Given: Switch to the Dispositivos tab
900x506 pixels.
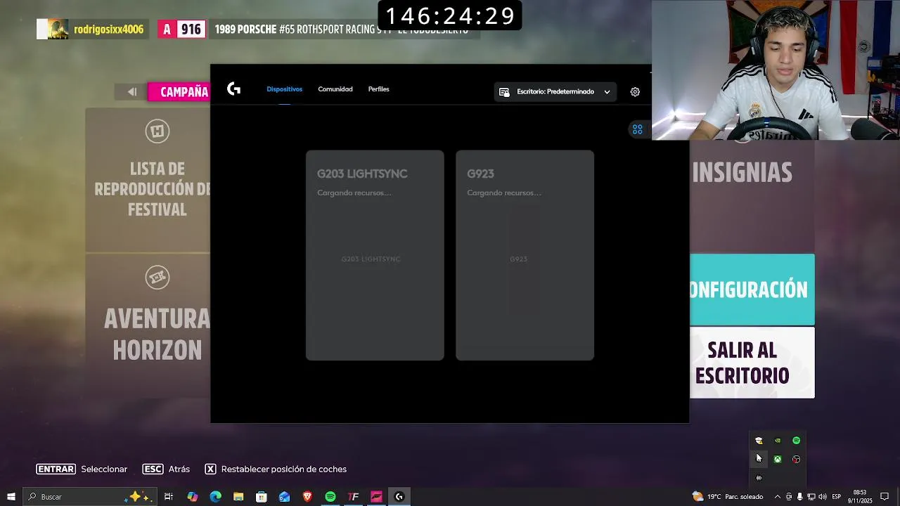Looking at the screenshot, I should [284, 89].
